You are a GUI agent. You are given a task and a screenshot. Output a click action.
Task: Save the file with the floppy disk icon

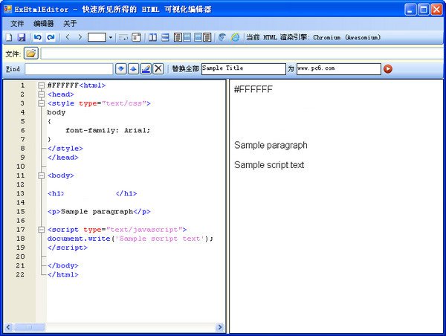(x=21, y=37)
